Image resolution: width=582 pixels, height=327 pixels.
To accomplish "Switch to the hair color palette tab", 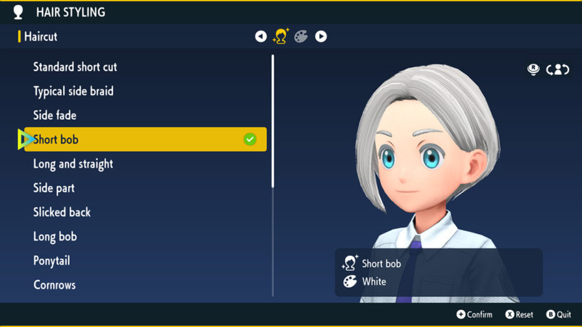I will coord(301,36).
